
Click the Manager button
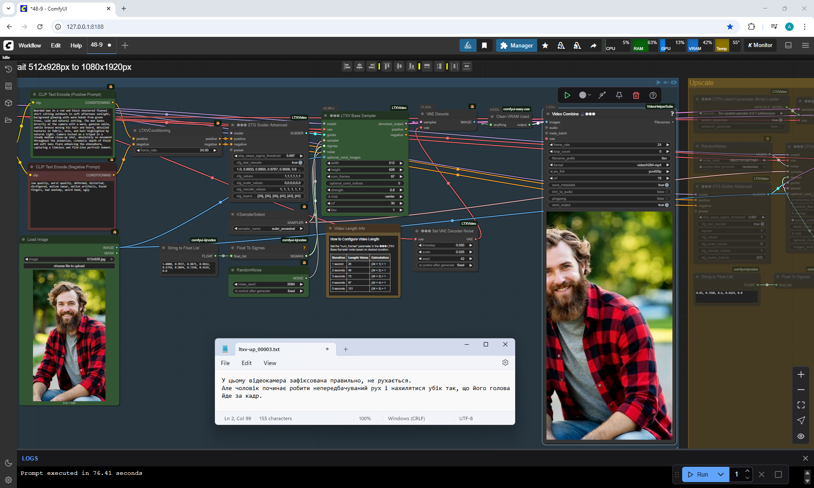[x=516, y=45]
